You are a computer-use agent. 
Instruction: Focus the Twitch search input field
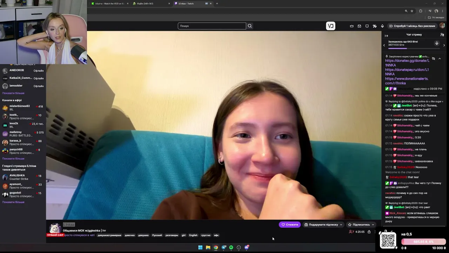coord(212,26)
